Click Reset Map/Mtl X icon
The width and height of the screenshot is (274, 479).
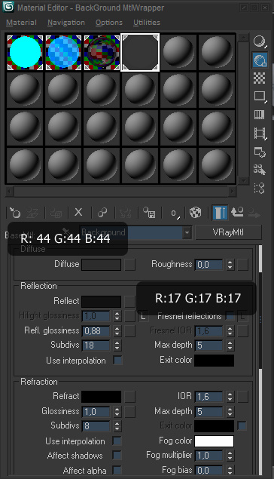[78, 212]
